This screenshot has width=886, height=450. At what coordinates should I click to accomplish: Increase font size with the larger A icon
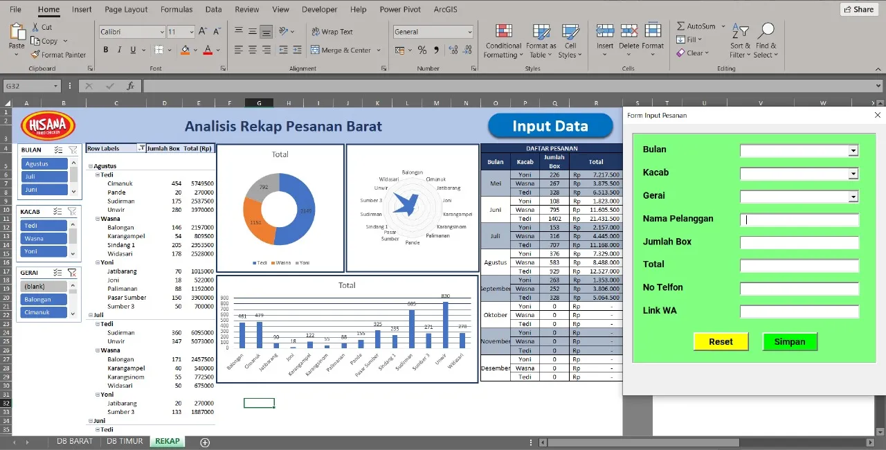point(203,32)
